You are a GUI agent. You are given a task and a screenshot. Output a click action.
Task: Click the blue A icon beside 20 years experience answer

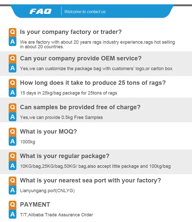point(13,42)
